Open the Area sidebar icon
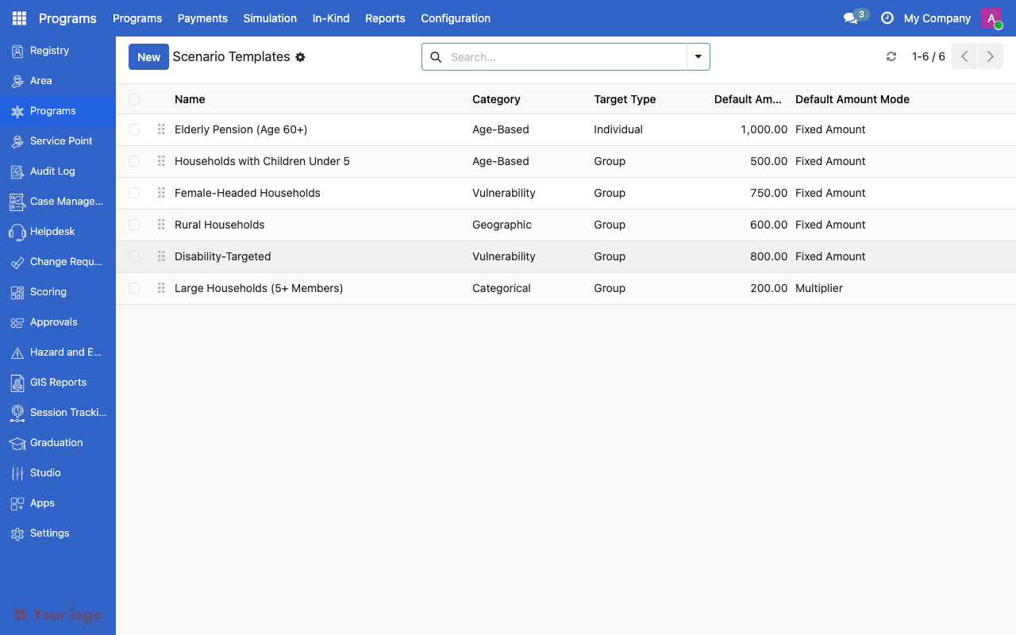Image resolution: width=1016 pixels, height=635 pixels. (x=17, y=81)
